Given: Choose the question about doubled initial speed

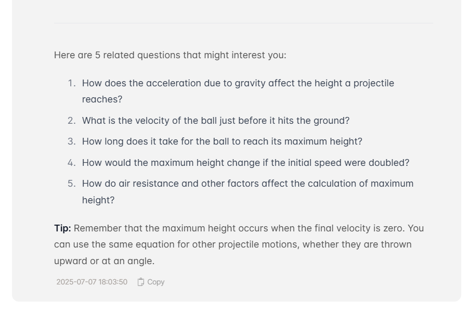Looking at the screenshot, I should click(245, 162).
